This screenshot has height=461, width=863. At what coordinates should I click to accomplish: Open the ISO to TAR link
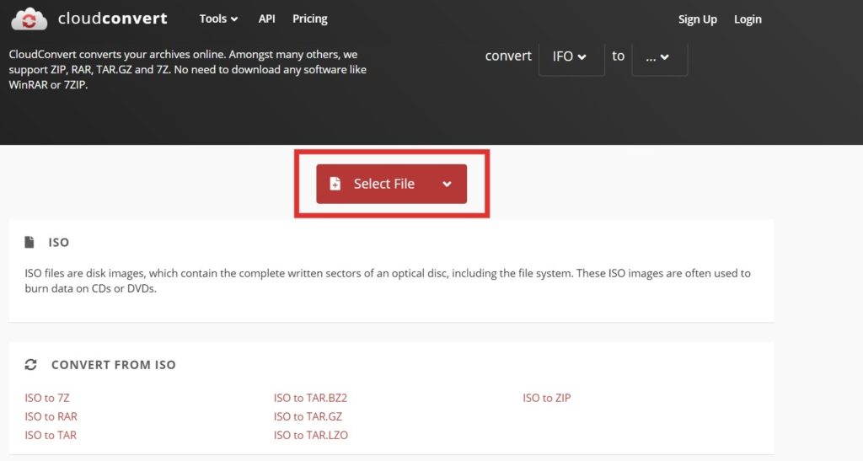pos(51,435)
